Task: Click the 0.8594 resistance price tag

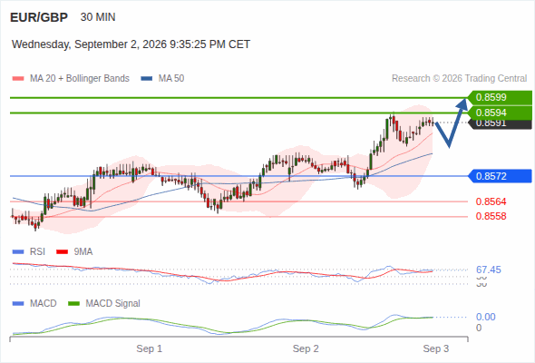Action: click(500, 113)
